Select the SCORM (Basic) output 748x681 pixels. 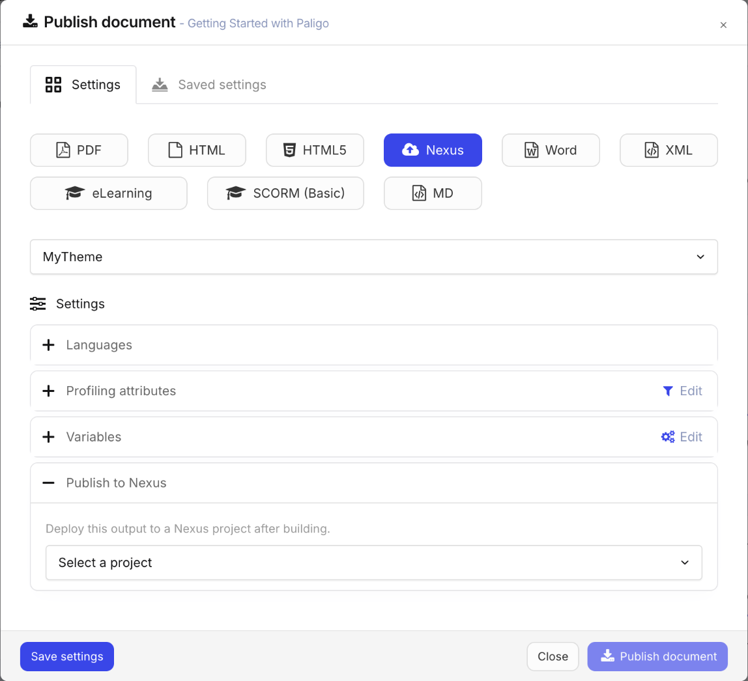click(x=285, y=193)
